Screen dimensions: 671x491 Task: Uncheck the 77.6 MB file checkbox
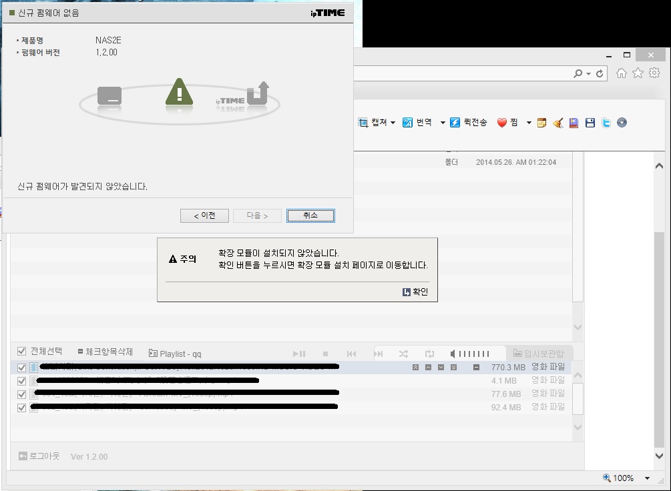22,394
